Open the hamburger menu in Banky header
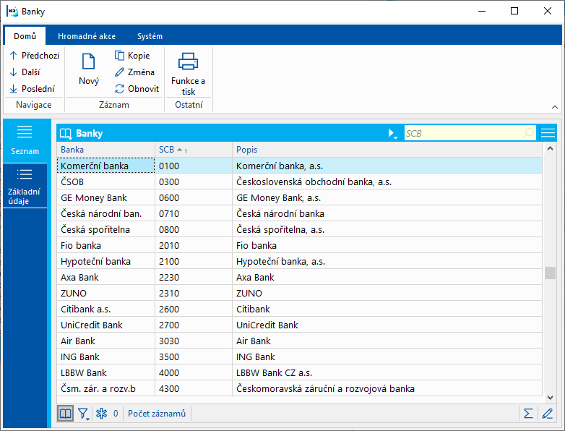565x431 pixels. point(548,133)
